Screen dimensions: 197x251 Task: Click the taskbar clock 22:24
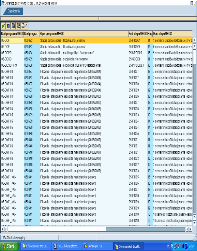(192, 246)
